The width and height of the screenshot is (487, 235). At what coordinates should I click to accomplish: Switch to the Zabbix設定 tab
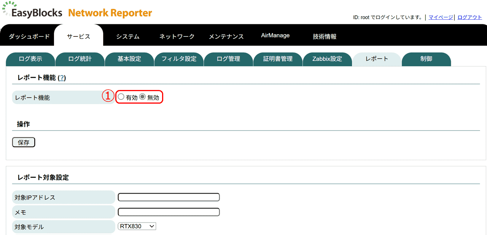point(327,59)
